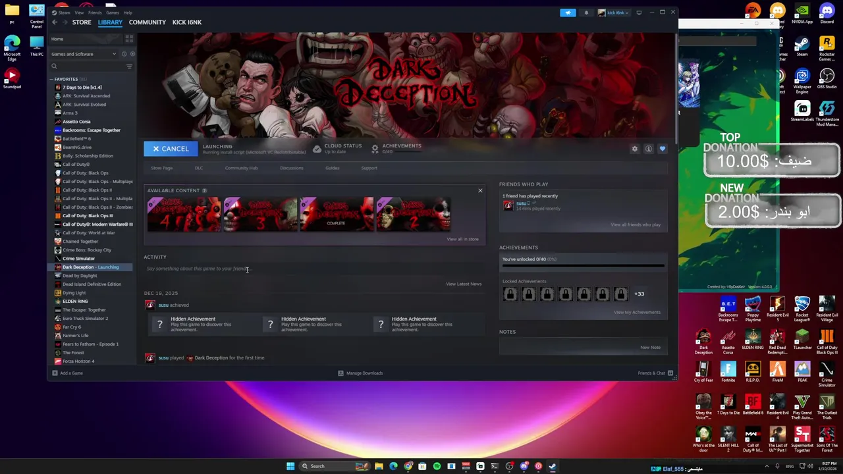Image resolution: width=843 pixels, height=474 pixels.
Task: Close the Available Content panel
Action: [x=480, y=191]
